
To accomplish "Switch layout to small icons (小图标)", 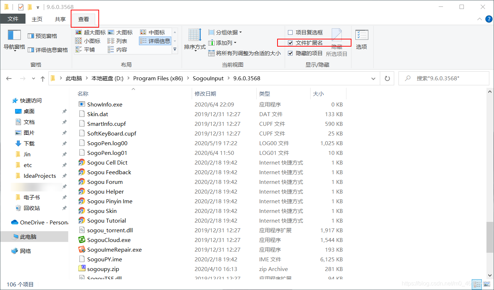I will pyautogui.click(x=88, y=41).
